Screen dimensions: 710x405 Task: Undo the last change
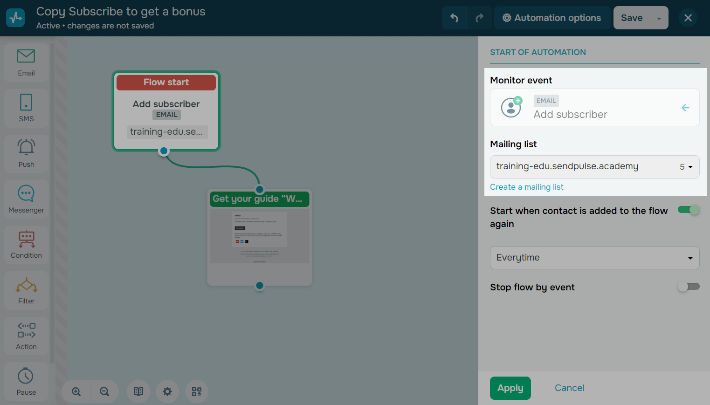click(455, 18)
